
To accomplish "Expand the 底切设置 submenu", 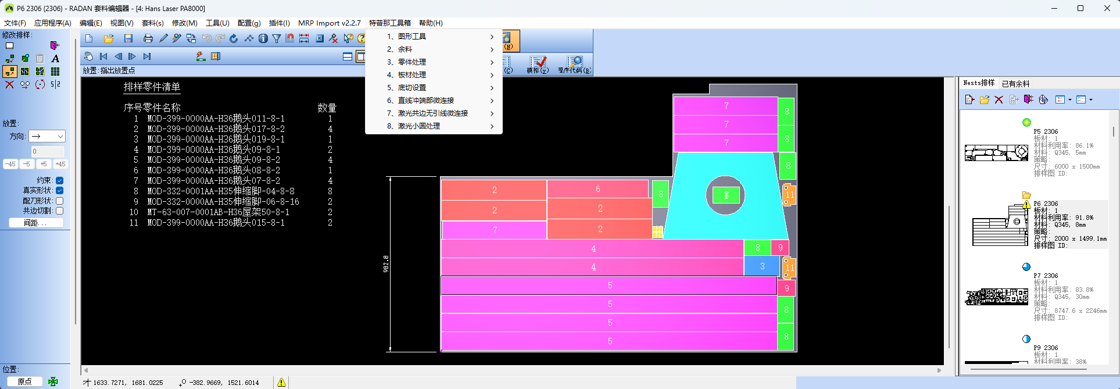I will click(x=434, y=88).
